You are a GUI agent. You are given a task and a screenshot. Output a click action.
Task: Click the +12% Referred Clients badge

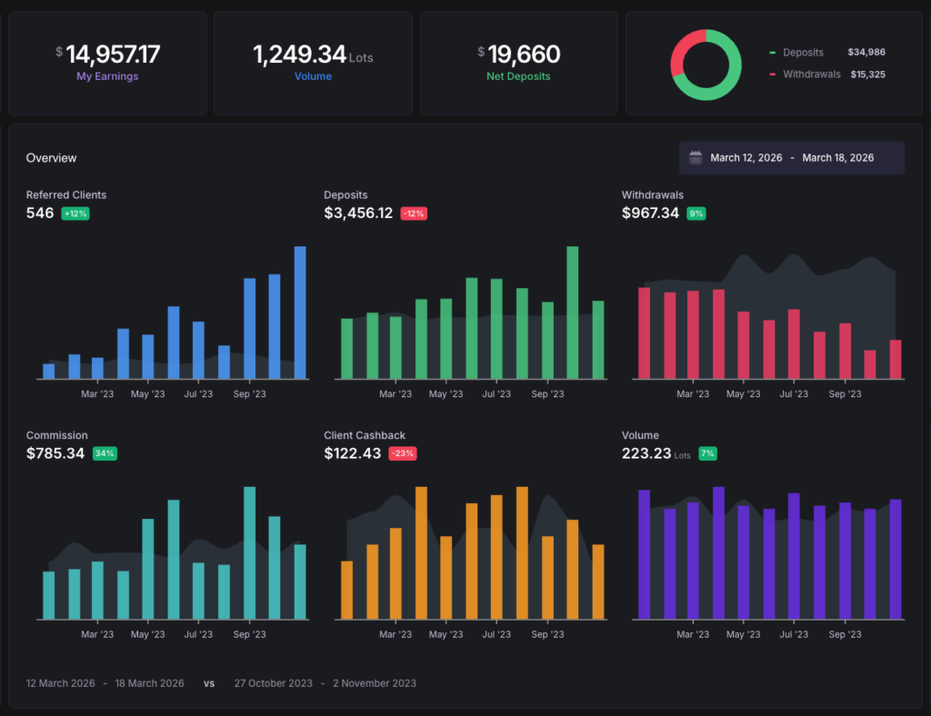point(75,214)
